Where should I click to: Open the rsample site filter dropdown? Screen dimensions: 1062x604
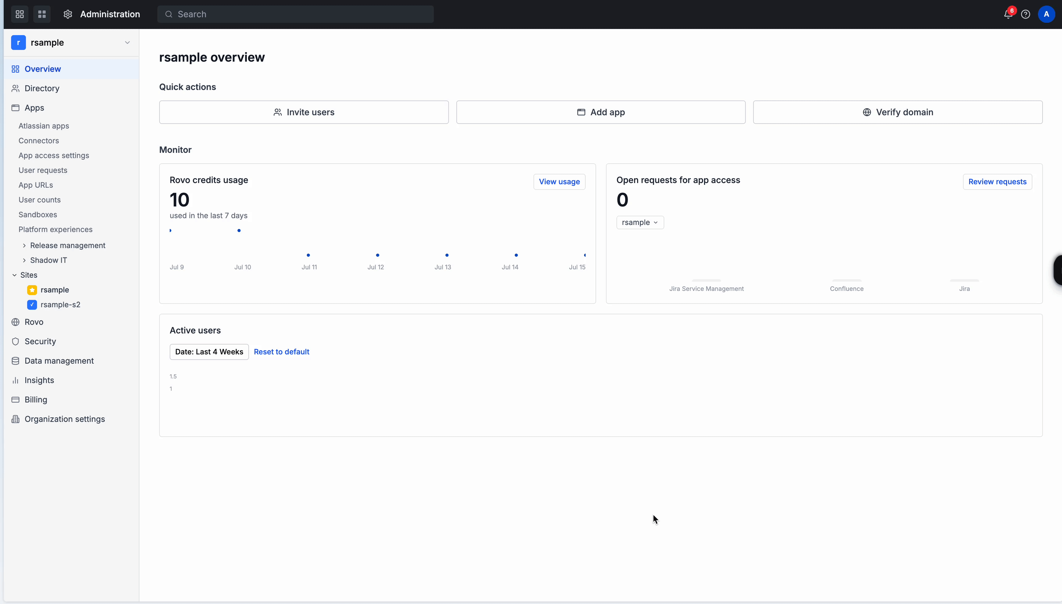(640, 222)
